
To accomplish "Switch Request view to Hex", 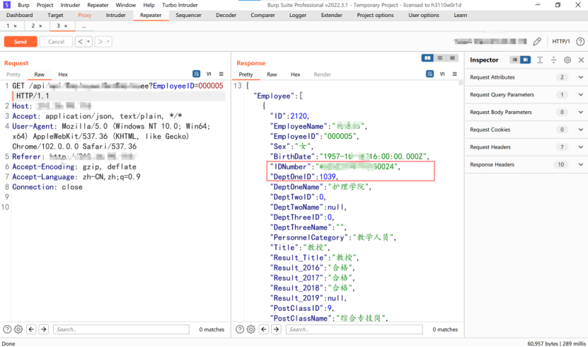I will [63, 74].
